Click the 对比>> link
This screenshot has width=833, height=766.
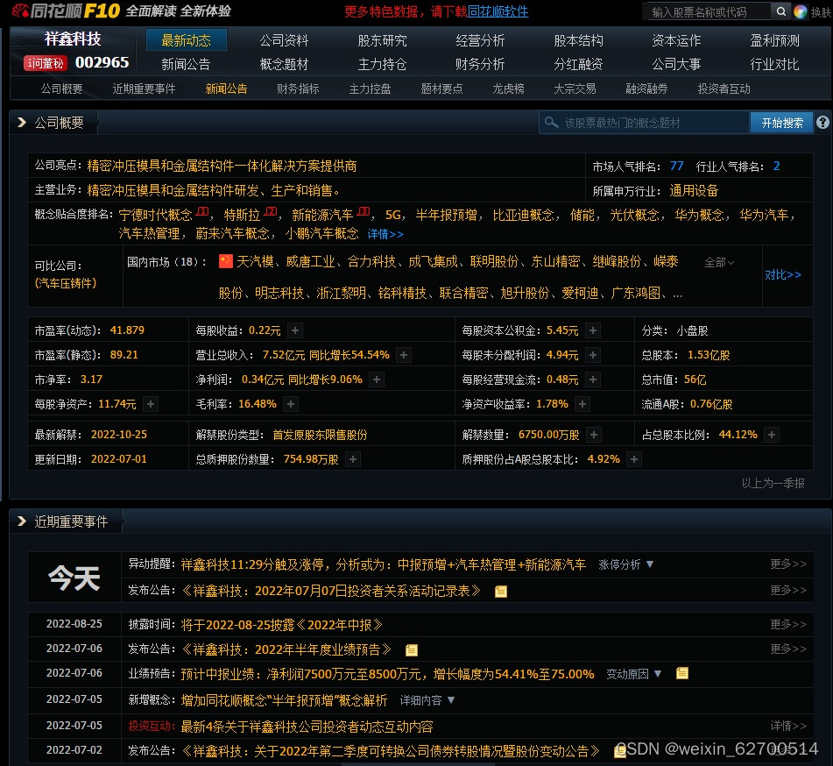(782, 275)
